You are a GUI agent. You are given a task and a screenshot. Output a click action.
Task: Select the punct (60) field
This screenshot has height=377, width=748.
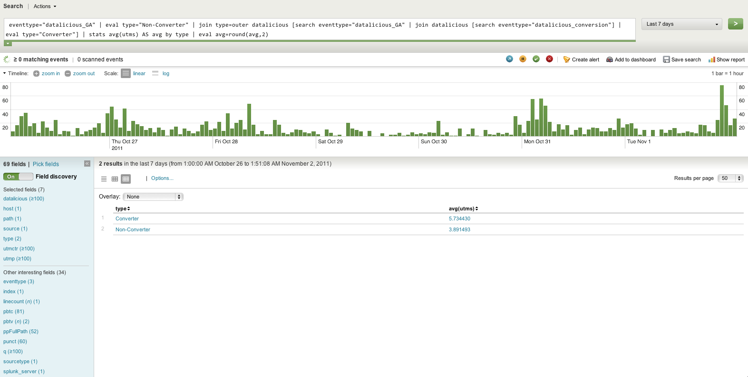coord(15,341)
